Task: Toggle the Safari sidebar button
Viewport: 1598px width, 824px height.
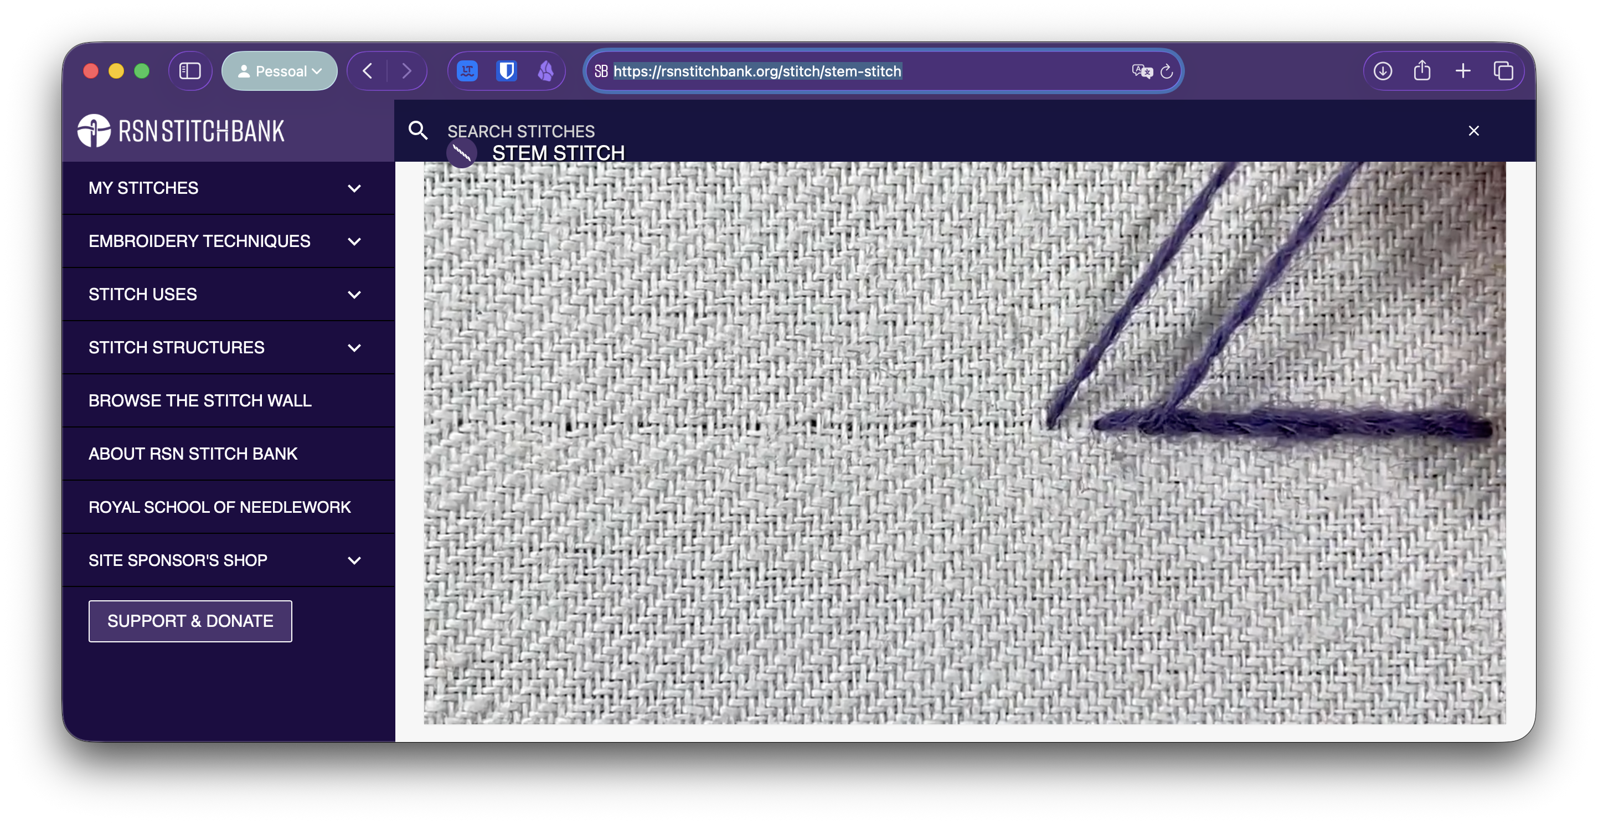Action: (190, 71)
